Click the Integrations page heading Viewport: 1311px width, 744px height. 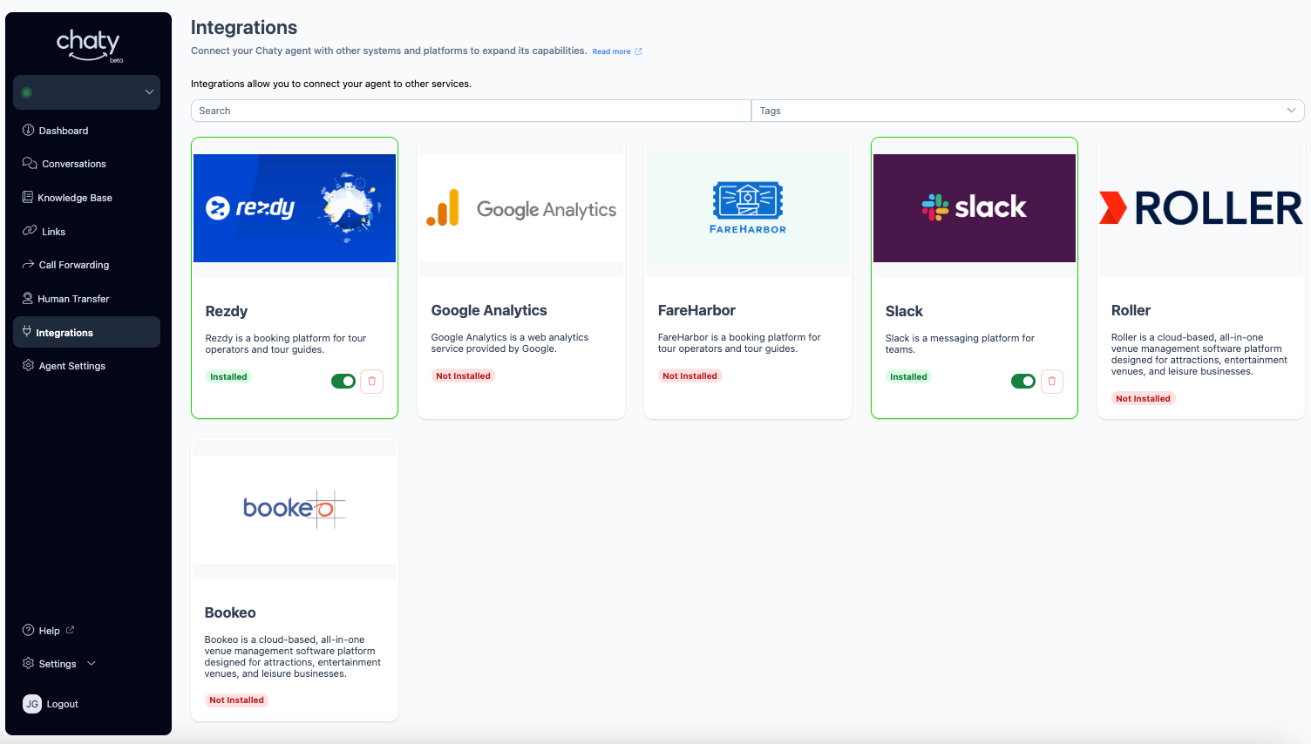click(244, 28)
